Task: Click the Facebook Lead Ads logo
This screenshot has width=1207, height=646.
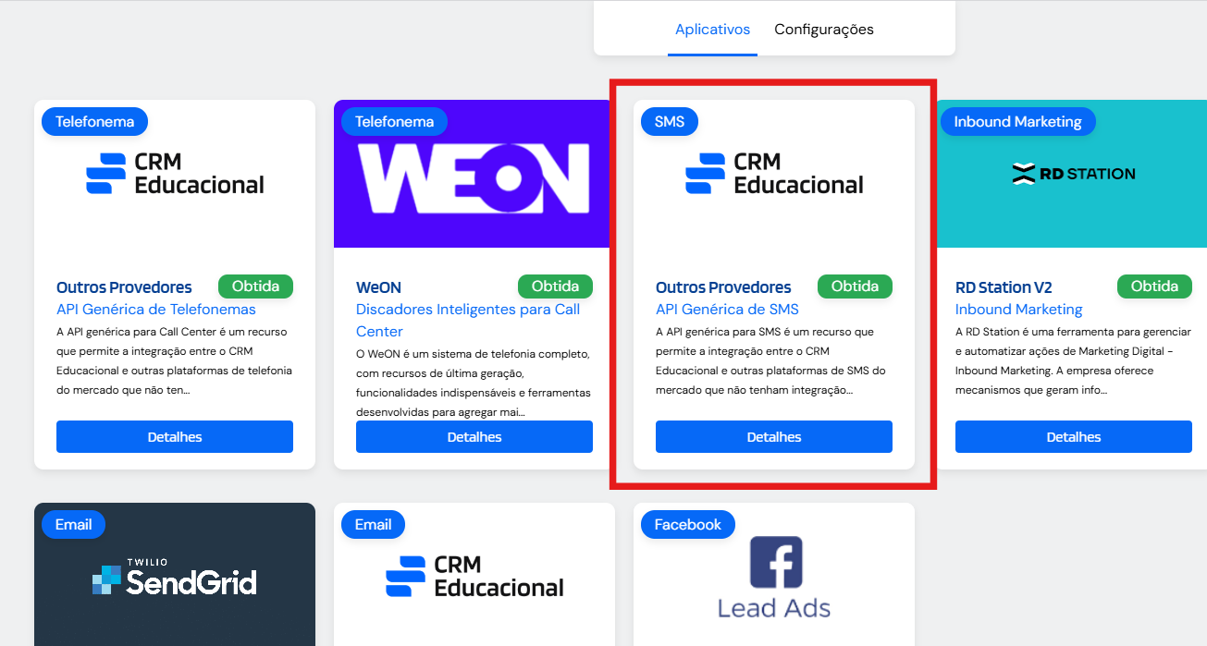Action: click(774, 578)
